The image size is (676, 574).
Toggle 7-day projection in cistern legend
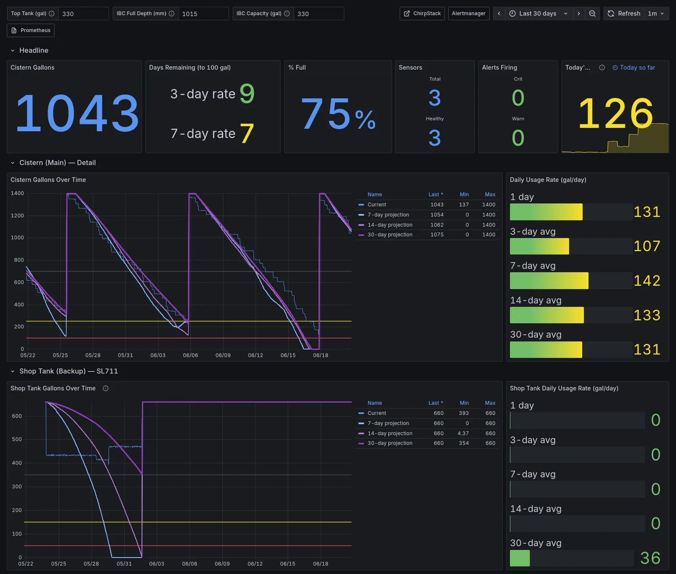(388, 215)
